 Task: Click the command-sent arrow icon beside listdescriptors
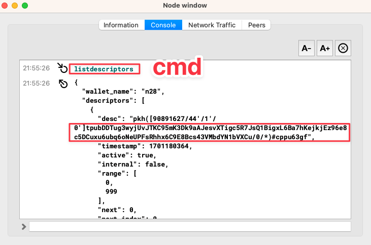(x=62, y=68)
